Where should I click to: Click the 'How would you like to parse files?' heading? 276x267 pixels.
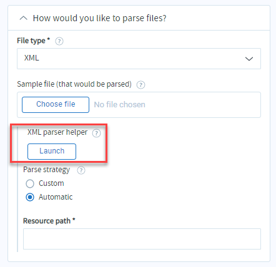pos(100,18)
